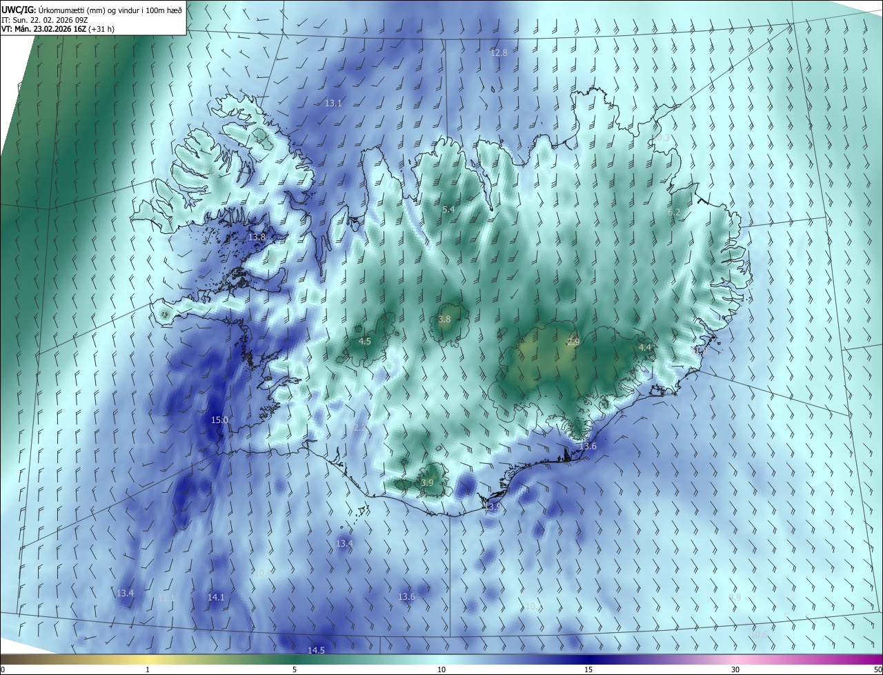This screenshot has width=883, height=675.
Task: Click the dark blue section of colour bar
Action: point(588,659)
